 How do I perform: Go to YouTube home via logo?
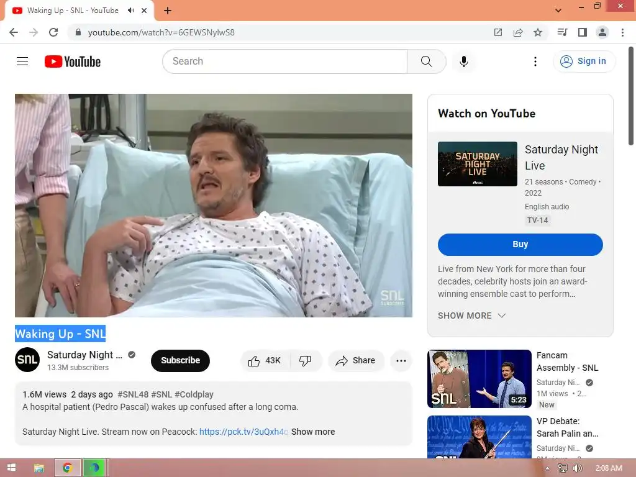73,61
